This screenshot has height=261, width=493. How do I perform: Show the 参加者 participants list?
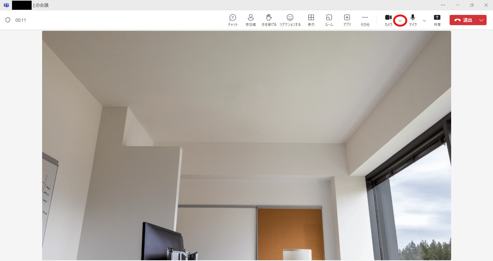click(x=251, y=20)
